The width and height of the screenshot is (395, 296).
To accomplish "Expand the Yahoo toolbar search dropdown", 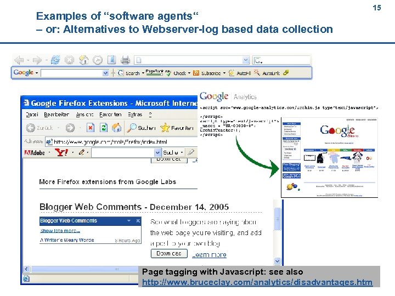I will (157, 152).
